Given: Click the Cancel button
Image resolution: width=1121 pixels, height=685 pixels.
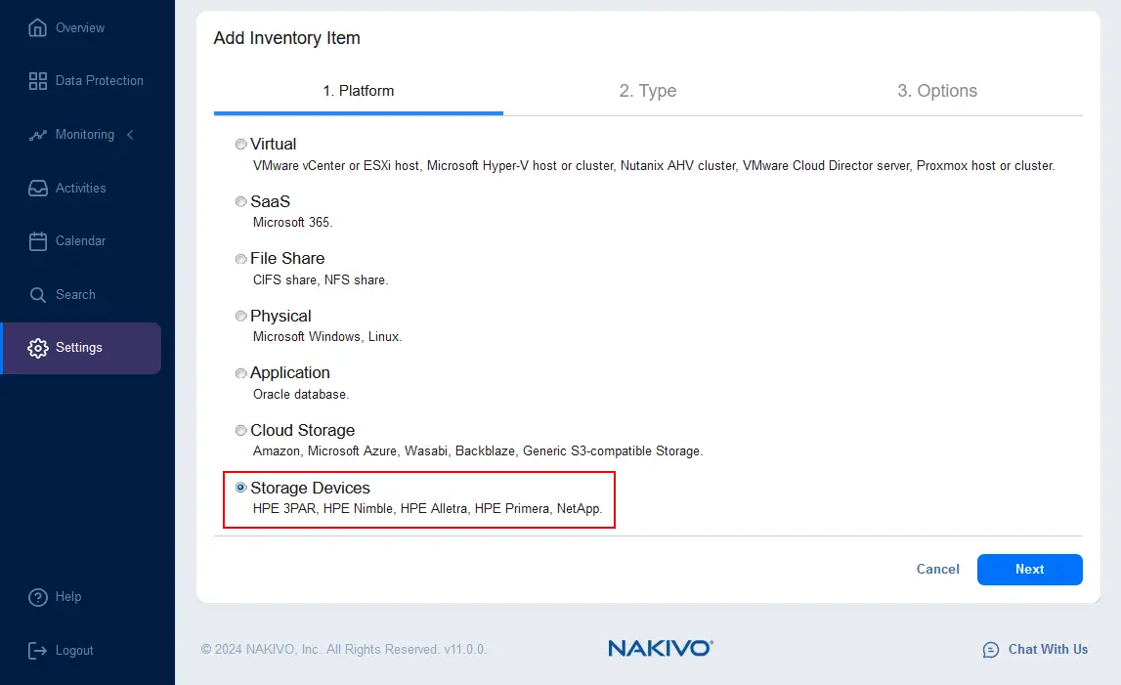Looking at the screenshot, I should tap(938, 569).
